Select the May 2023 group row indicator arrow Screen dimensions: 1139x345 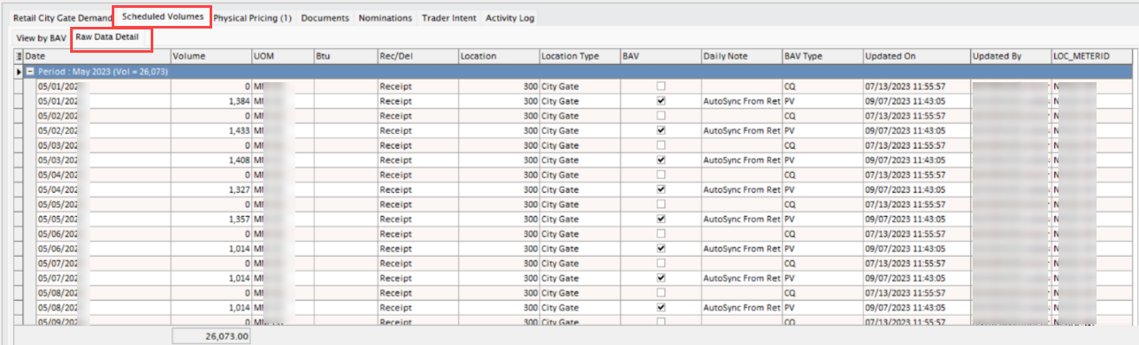[x=19, y=72]
